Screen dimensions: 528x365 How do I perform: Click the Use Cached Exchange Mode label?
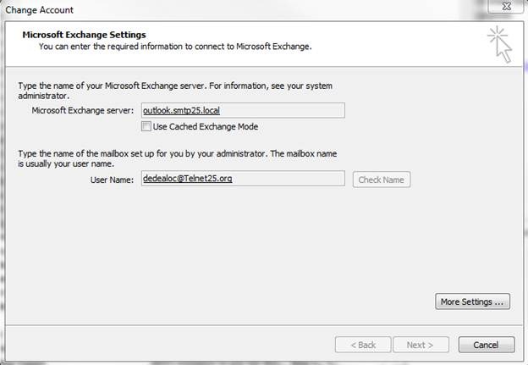(x=206, y=127)
